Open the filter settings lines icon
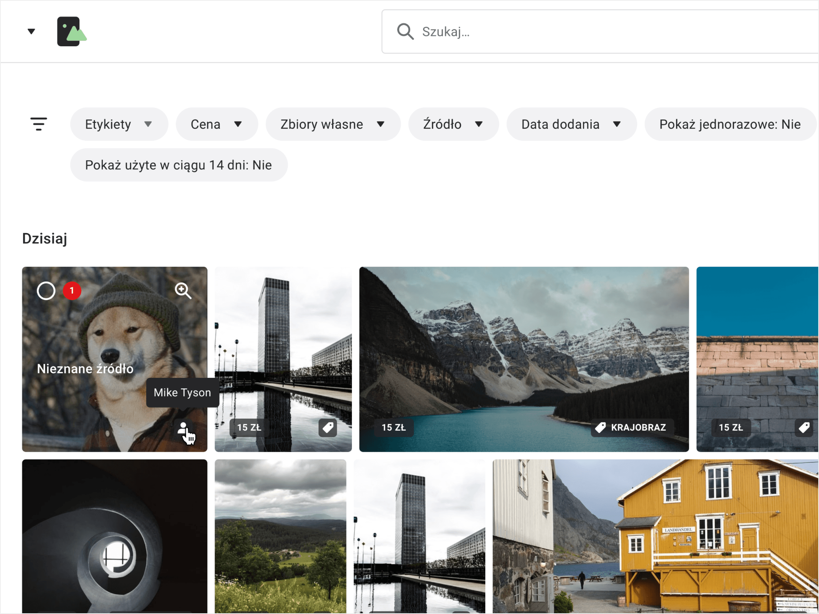Viewport: 819px width, 614px height. [x=39, y=124]
